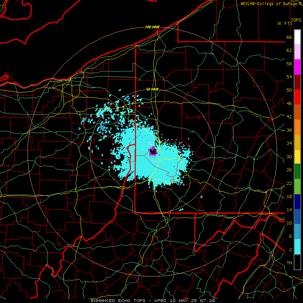Click the 34 legend value
This screenshot has height=303, width=303.
click(289, 143)
